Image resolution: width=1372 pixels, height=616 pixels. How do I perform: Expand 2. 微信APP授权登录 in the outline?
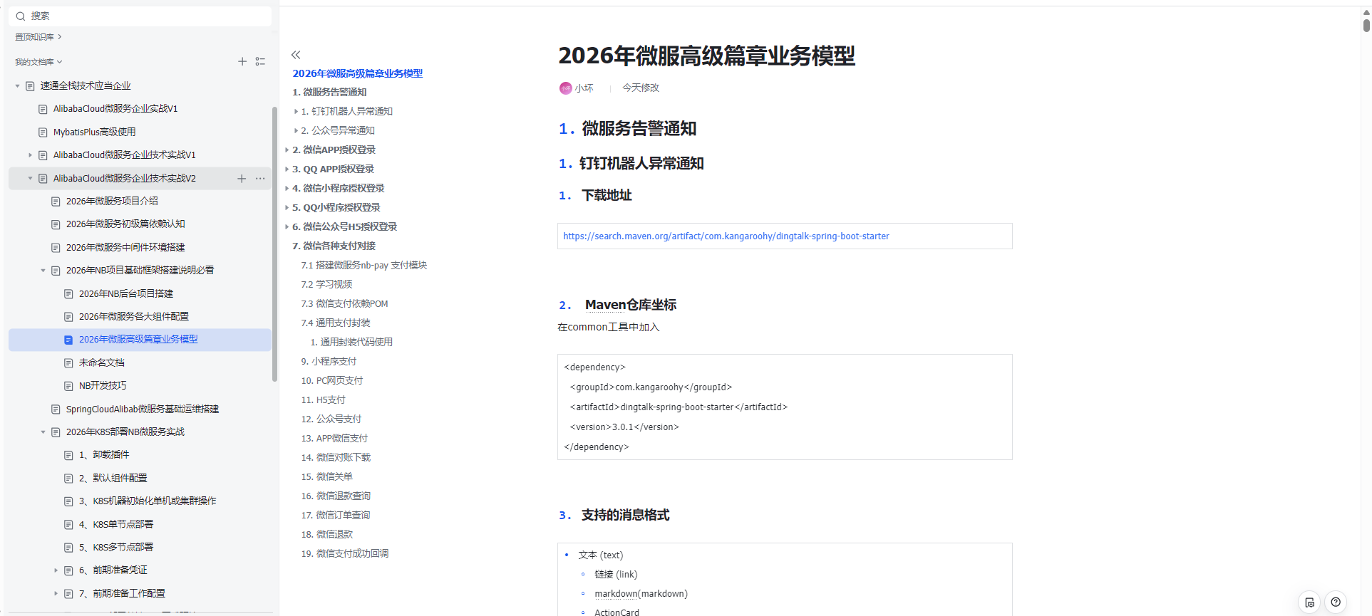[287, 150]
